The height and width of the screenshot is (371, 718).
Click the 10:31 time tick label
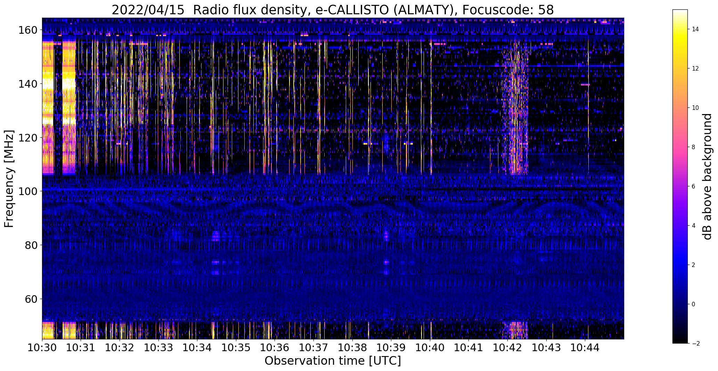(81, 347)
